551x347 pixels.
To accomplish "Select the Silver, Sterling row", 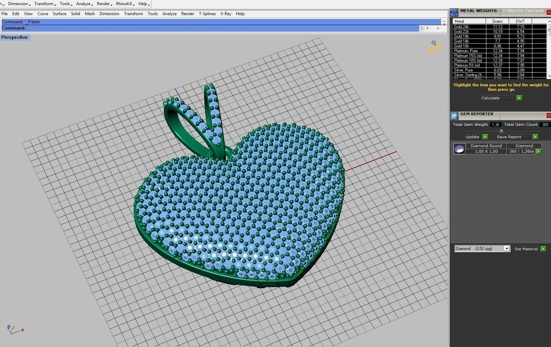I will (x=499, y=75).
